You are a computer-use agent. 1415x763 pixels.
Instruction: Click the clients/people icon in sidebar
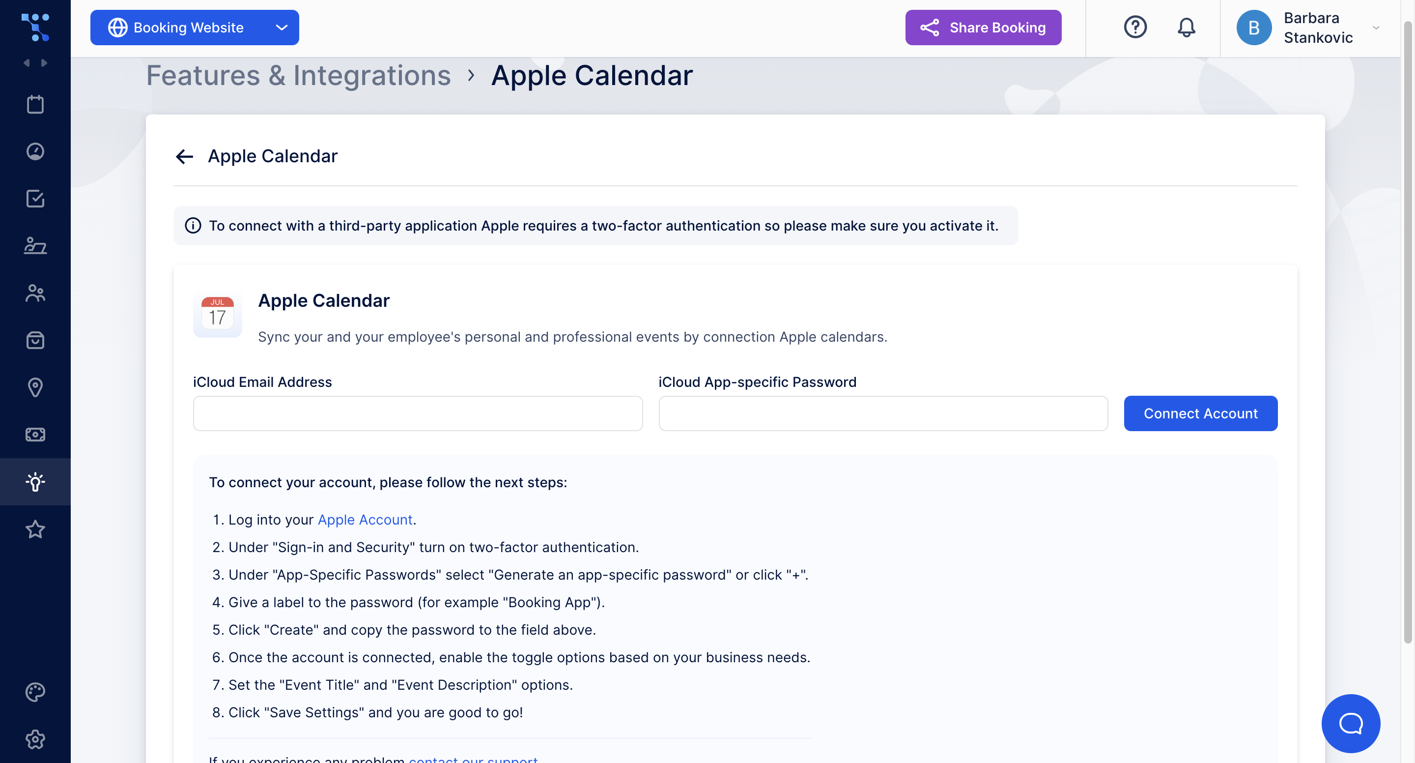click(x=35, y=292)
